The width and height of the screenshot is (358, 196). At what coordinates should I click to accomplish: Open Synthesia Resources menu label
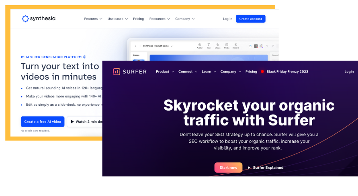pyautogui.click(x=158, y=19)
